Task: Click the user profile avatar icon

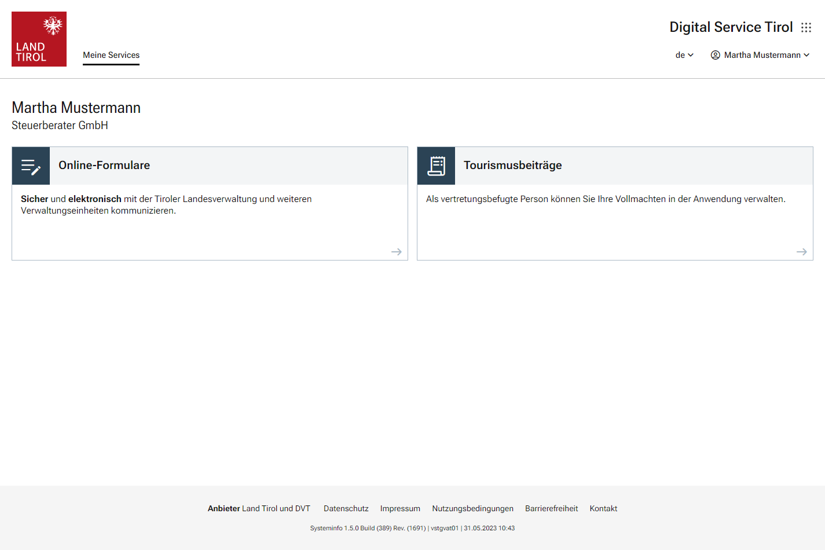Action: pos(715,55)
